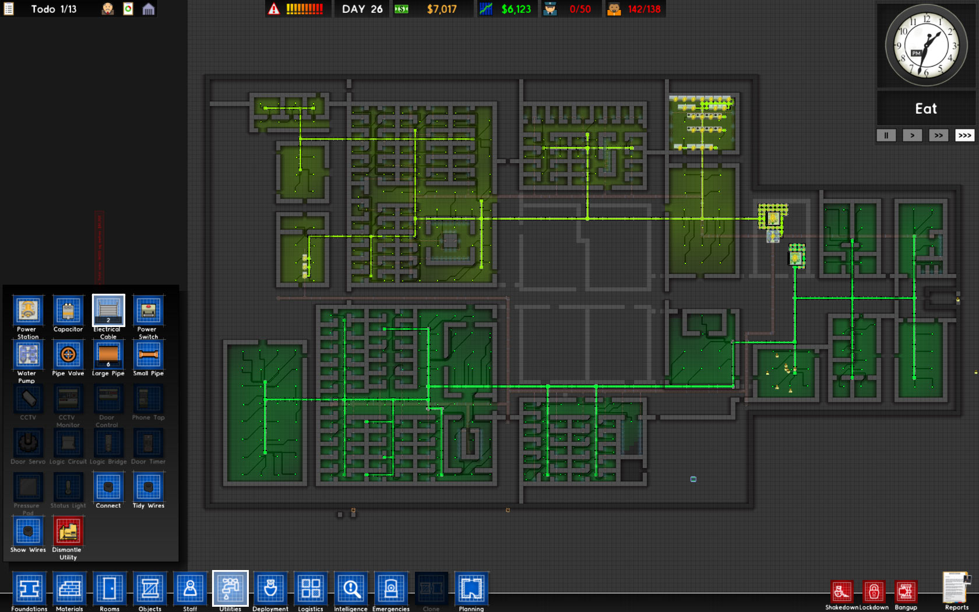
Task: Click the analog clock
Action: [926, 46]
